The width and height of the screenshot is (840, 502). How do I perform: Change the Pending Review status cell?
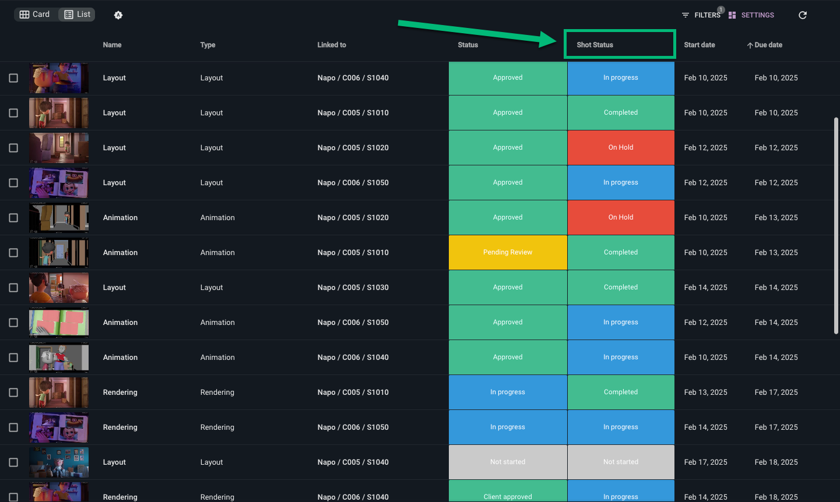click(x=508, y=253)
